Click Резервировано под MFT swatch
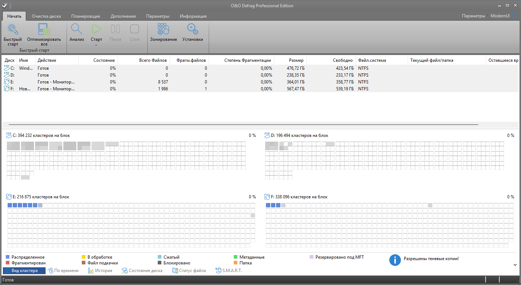The image size is (521, 285). click(x=312, y=257)
